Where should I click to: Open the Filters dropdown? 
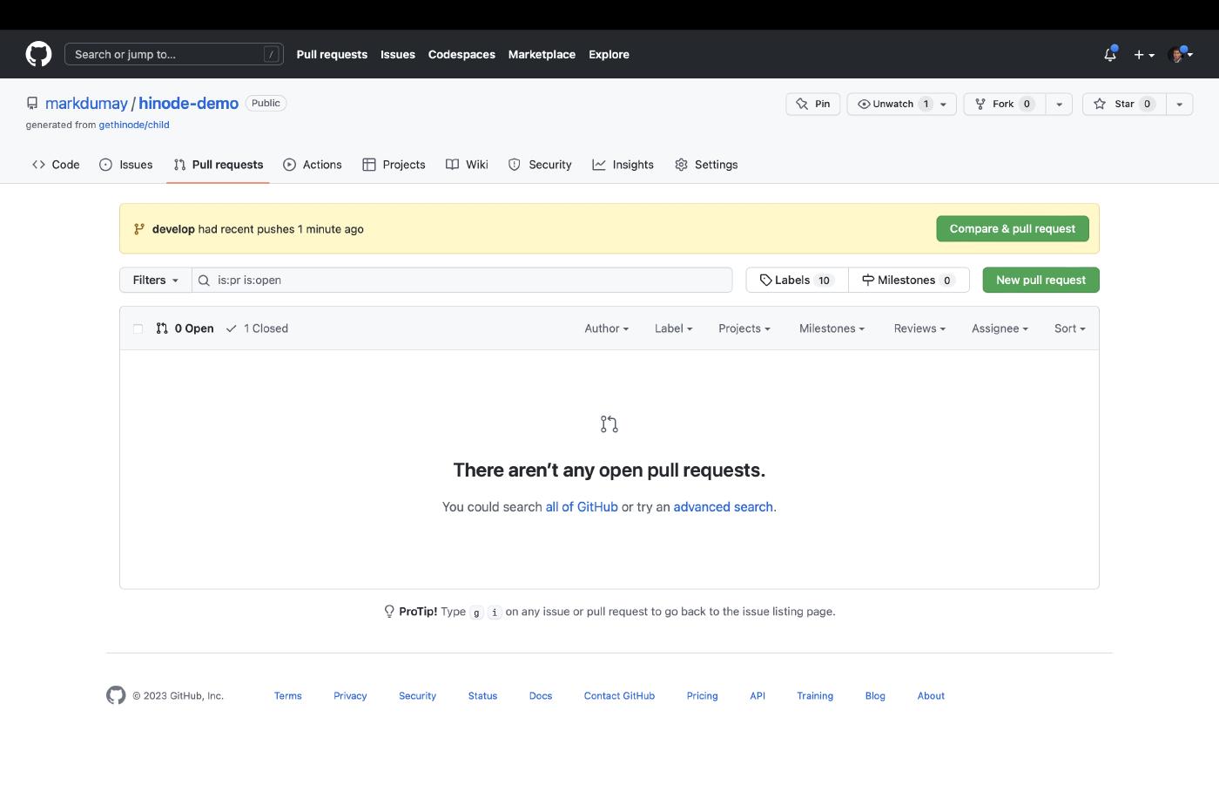coord(156,280)
